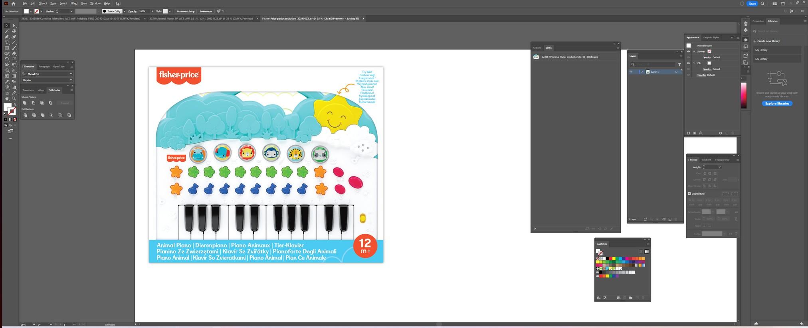Image resolution: width=808 pixels, height=328 pixels.
Task: Open the Regular font style dropdown
Action: (71, 80)
